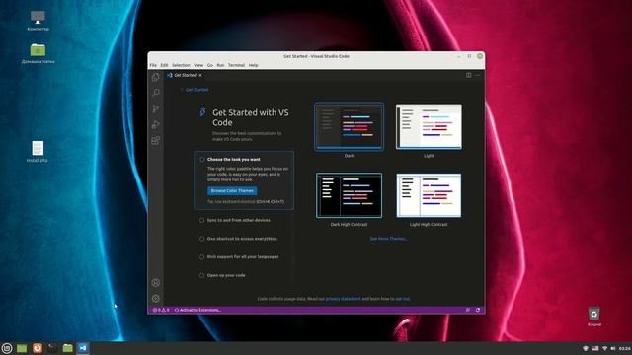
Task: Open the Run menu
Action: (x=220, y=65)
